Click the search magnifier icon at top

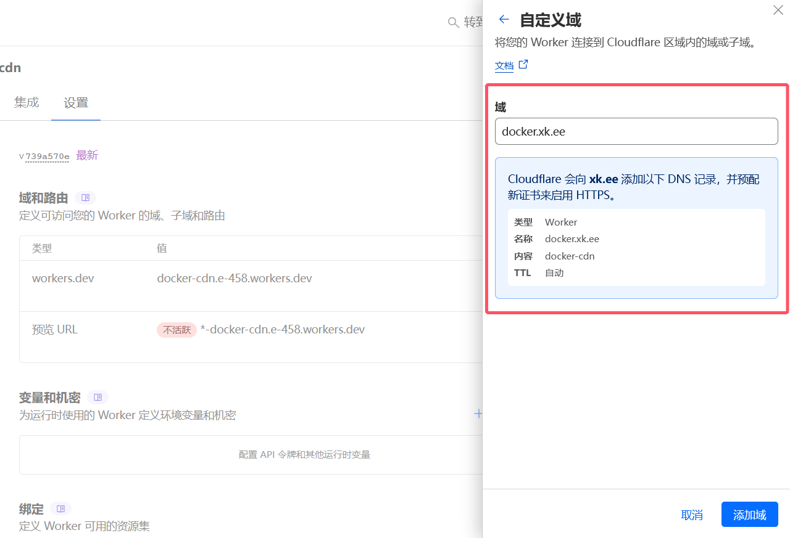[454, 22]
